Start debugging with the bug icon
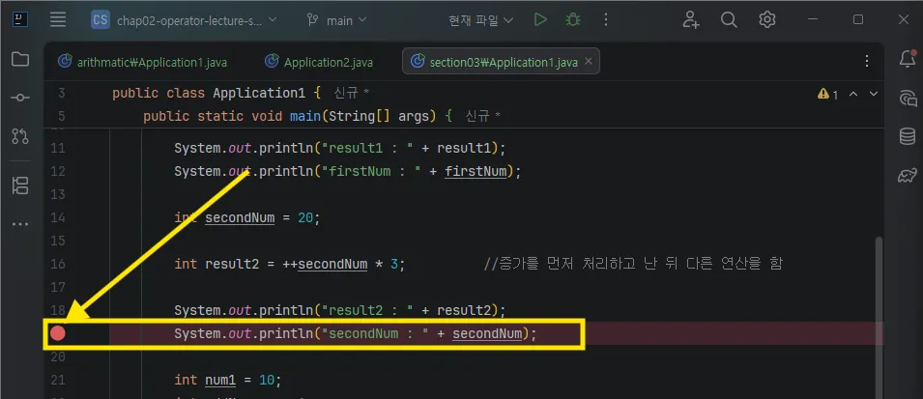The height and width of the screenshot is (399, 923). 573,20
